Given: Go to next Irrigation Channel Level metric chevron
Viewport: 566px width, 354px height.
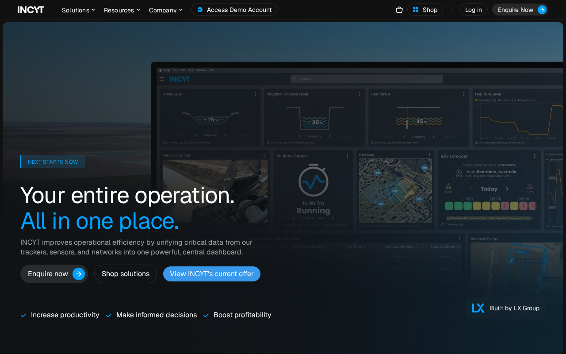Looking at the screenshot, I should coord(329,136).
